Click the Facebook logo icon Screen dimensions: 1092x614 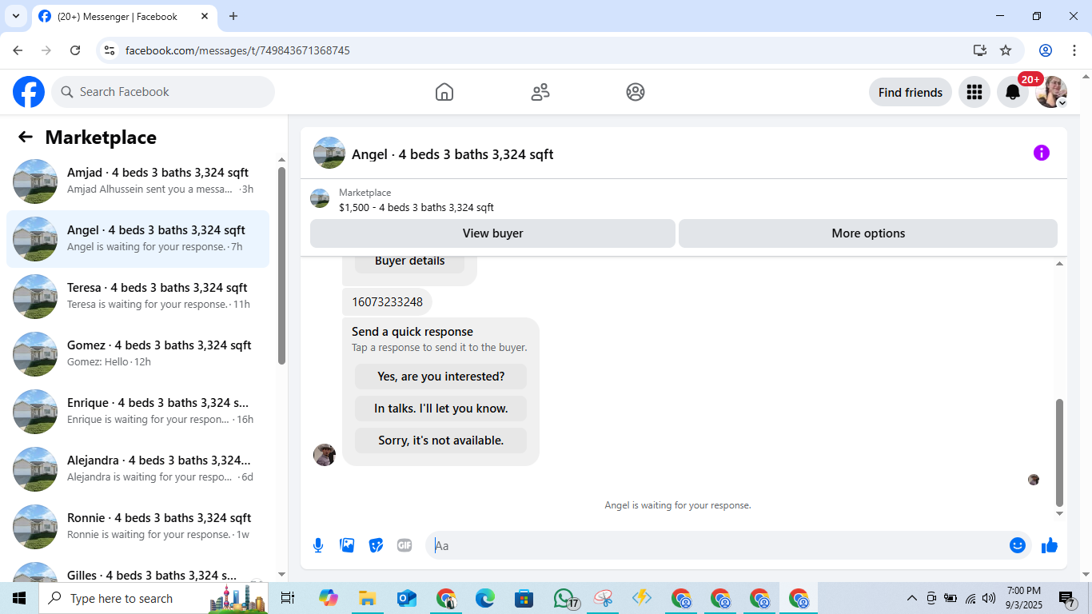(x=29, y=92)
